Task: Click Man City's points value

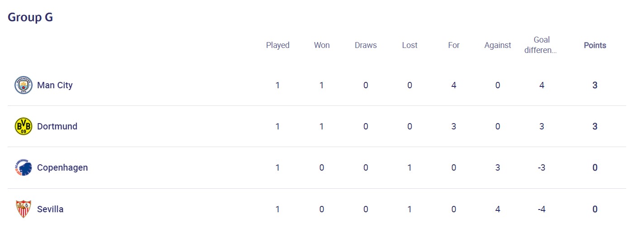Action: (595, 85)
